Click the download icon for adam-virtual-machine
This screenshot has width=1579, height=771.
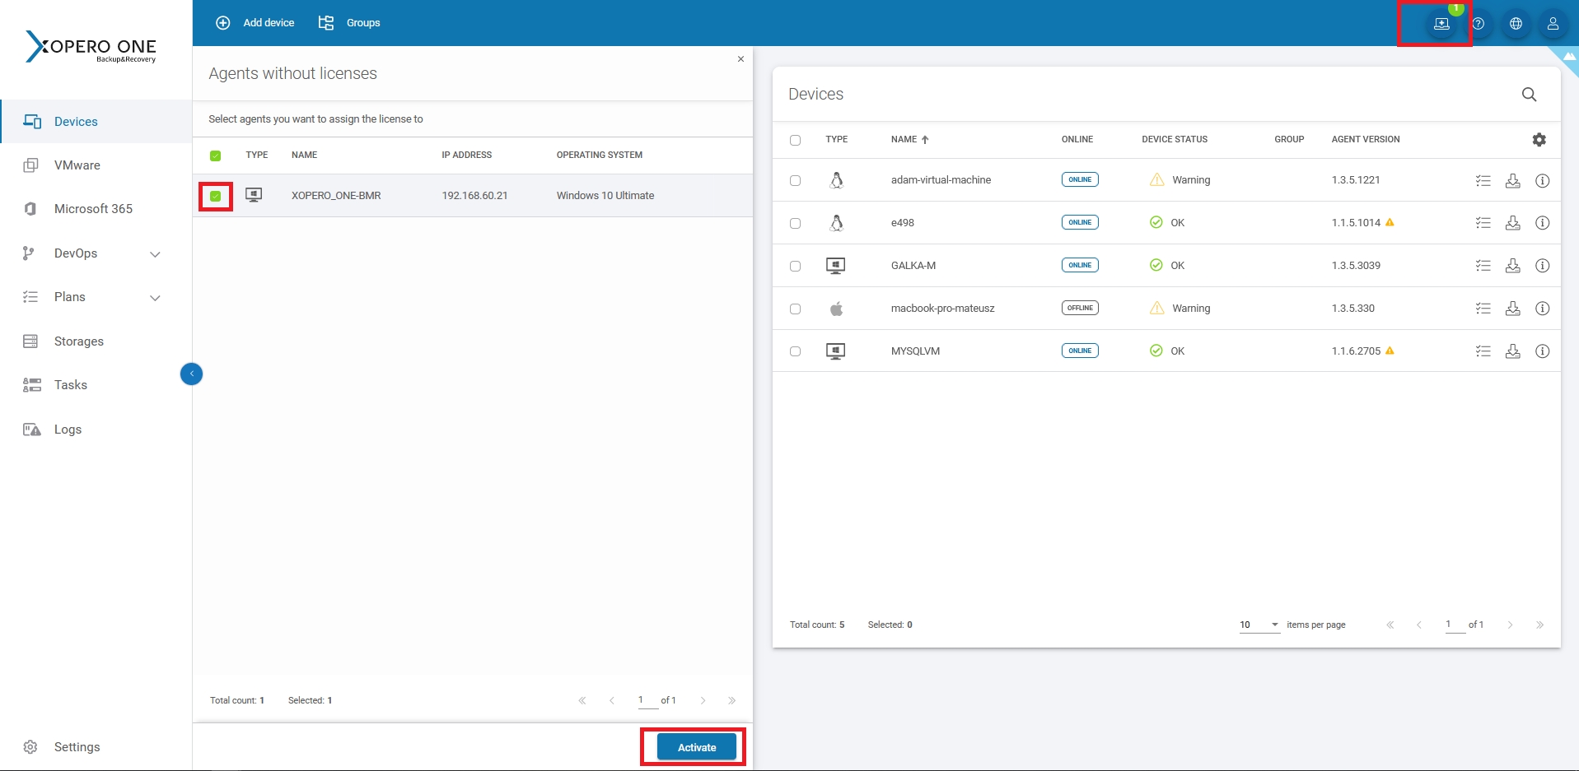point(1512,180)
